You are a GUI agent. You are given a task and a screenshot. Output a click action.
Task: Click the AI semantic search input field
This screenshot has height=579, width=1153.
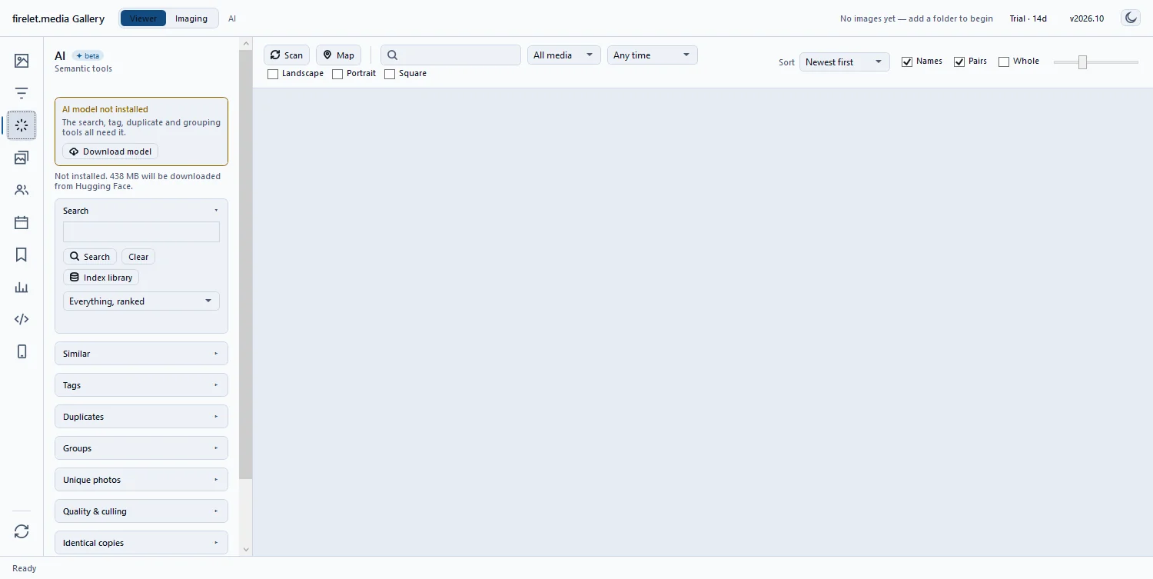[x=141, y=231]
